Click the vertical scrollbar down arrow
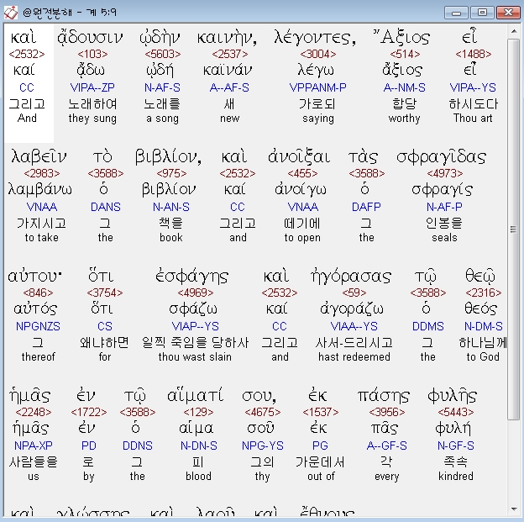 pos(514,509)
